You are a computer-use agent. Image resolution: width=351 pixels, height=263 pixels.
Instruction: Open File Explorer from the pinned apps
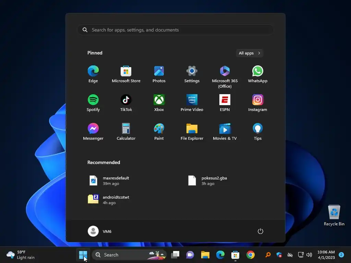[x=192, y=132]
